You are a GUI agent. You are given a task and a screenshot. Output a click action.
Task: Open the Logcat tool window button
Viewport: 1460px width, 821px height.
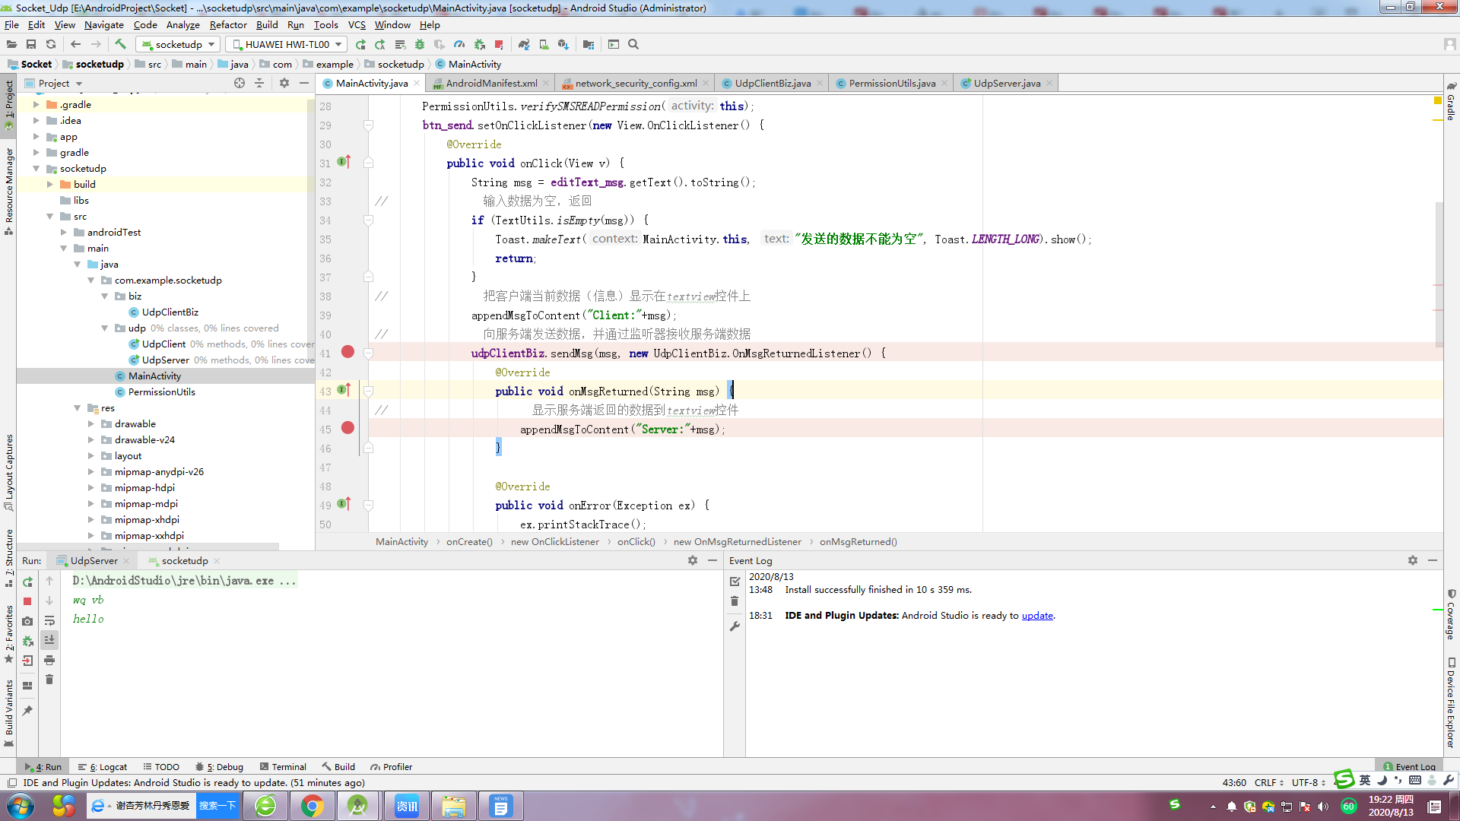tap(103, 767)
